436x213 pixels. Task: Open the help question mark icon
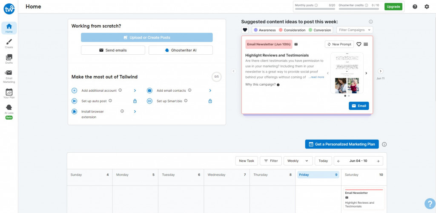coord(415,7)
